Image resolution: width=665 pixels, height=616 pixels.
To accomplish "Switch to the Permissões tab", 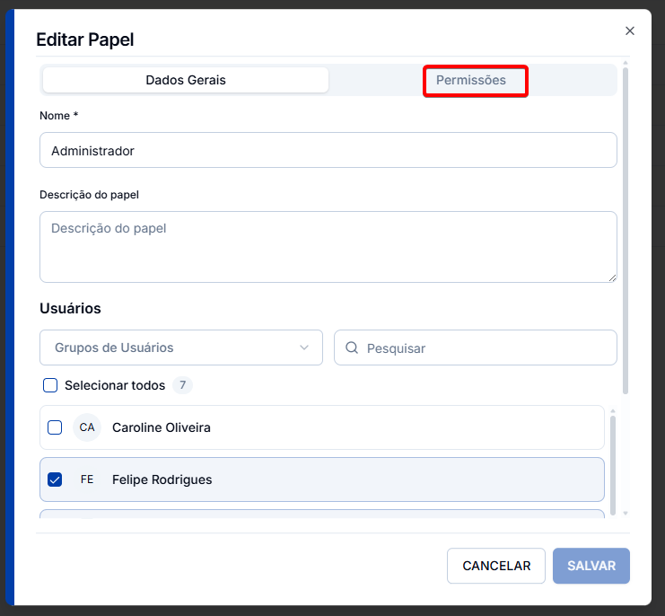I will point(471,80).
